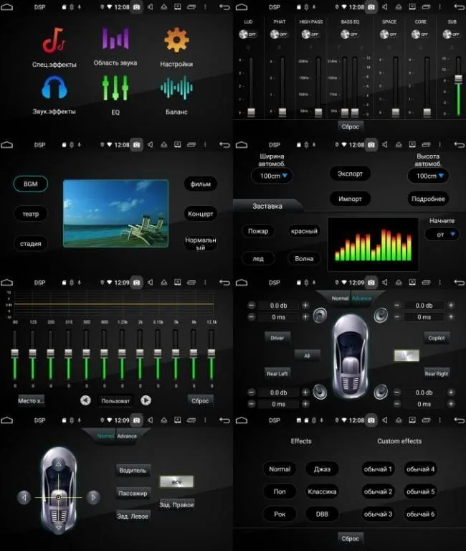466x551 pixels.
Task: Enable the BASS EQ switch
Action: pyautogui.click(x=350, y=34)
